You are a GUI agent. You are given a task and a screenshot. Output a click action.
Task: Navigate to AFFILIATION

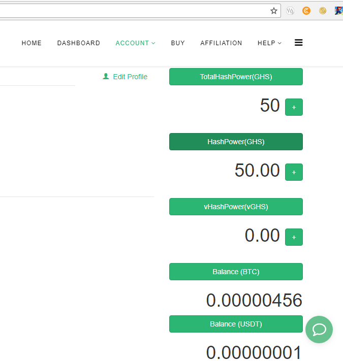221,43
